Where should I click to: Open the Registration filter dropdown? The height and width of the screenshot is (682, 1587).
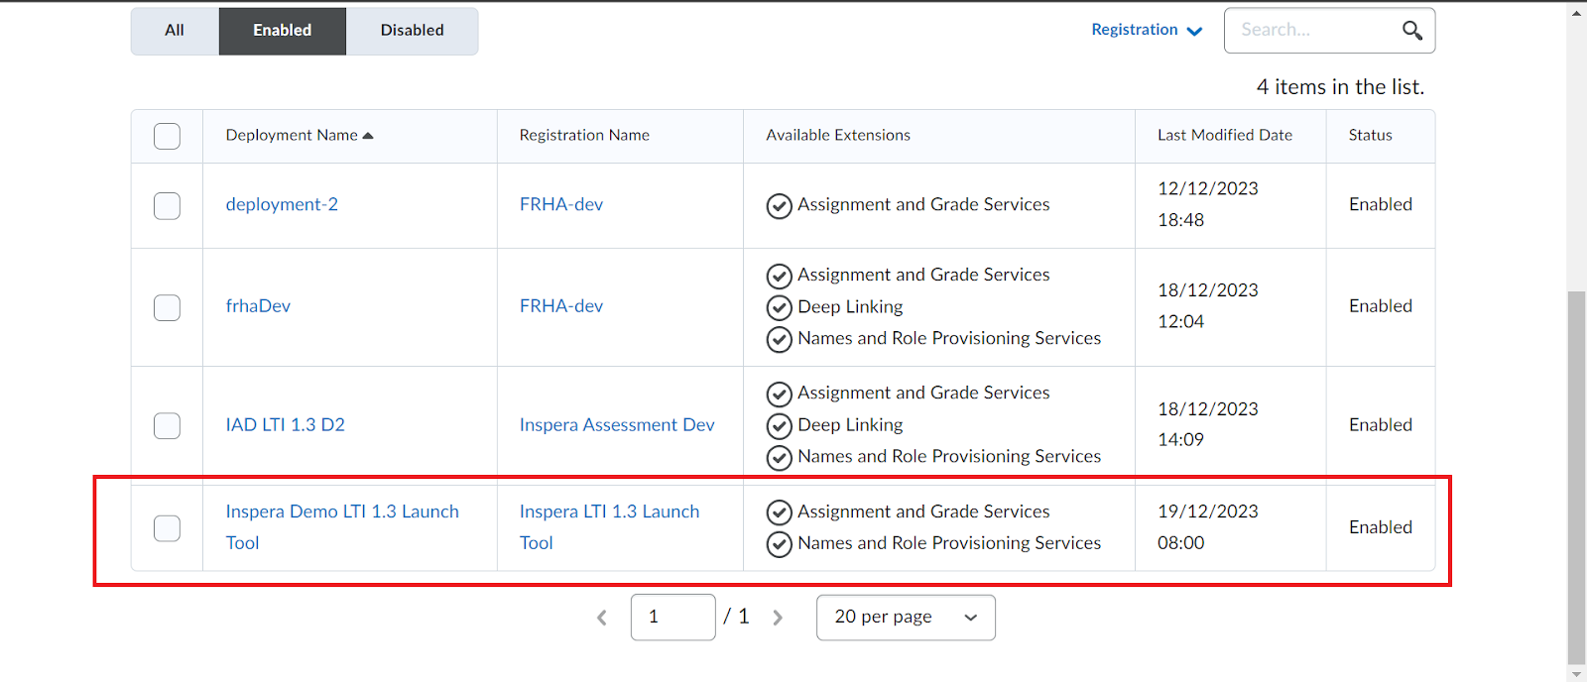pyautogui.click(x=1147, y=30)
